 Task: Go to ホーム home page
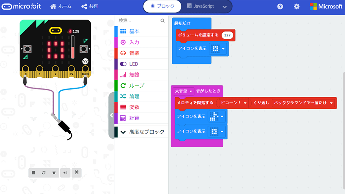[x=61, y=7]
